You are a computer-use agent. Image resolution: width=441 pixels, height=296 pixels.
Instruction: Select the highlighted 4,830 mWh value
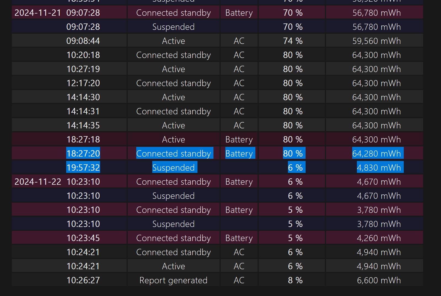[379, 168]
